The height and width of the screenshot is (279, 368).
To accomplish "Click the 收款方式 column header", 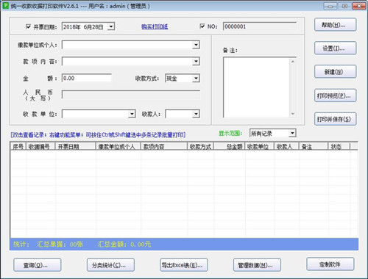I will [x=201, y=147].
